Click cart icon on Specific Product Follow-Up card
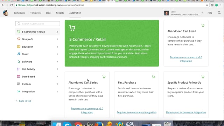Screen dimensions: 224x126 [x=203, y=77]
